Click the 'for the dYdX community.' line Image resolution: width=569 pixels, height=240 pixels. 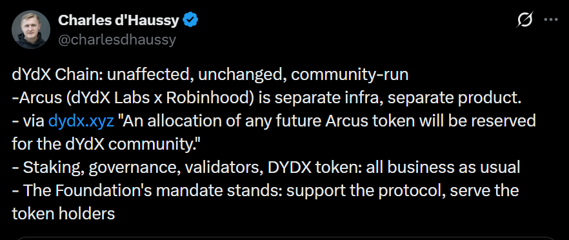(x=106, y=144)
